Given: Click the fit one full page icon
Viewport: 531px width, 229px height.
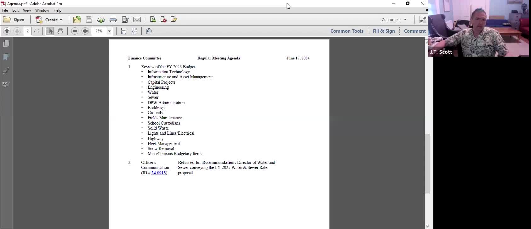Looking at the screenshot, I should [134, 31].
